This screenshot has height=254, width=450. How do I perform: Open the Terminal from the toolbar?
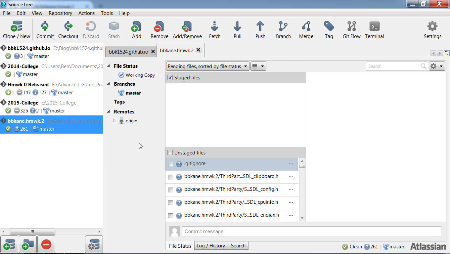coord(374,29)
